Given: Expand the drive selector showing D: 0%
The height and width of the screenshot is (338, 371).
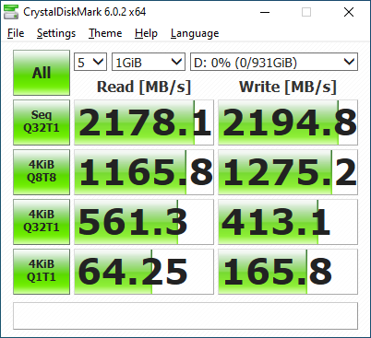Looking at the screenshot, I should tap(274, 62).
